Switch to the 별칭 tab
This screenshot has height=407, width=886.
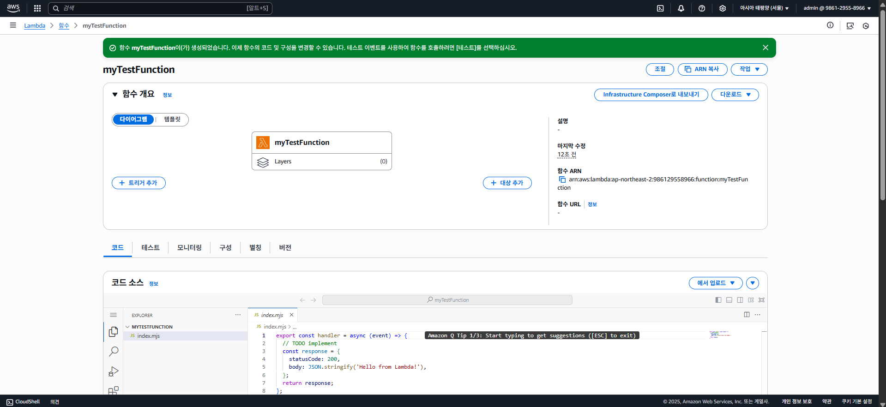coord(255,248)
